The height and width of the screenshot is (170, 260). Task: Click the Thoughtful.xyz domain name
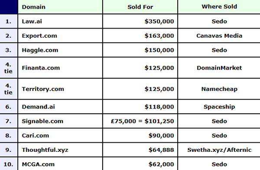(45, 150)
